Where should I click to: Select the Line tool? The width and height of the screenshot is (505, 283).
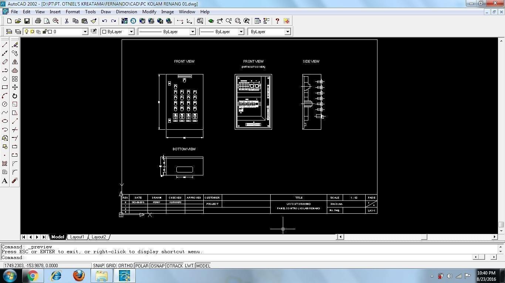[x=4, y=44]
